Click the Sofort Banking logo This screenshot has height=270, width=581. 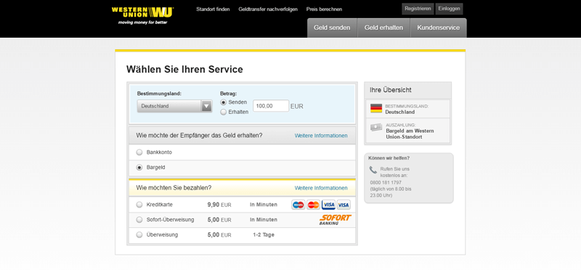[x=335, y=220]
